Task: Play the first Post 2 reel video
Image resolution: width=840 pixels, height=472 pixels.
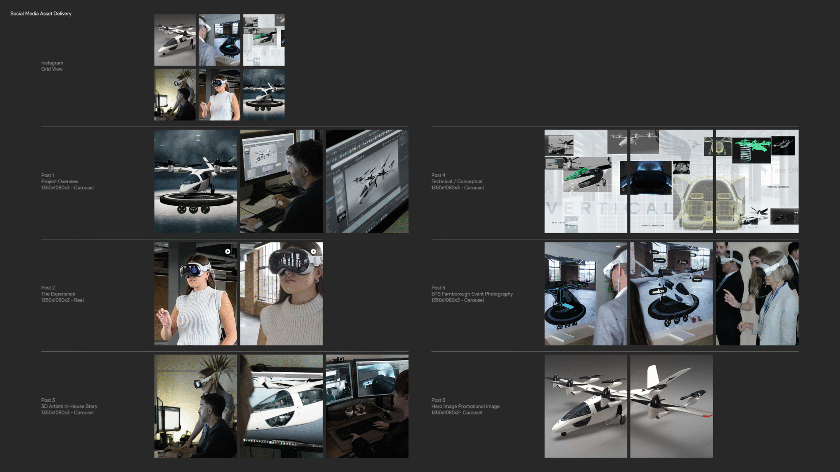Action: pyautogui.click(x=228, y=251)
